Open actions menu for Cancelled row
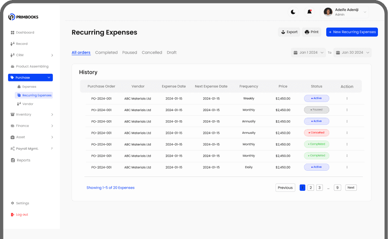The width and height of the screenshot is (388, 239). click(x=347, y=133)
